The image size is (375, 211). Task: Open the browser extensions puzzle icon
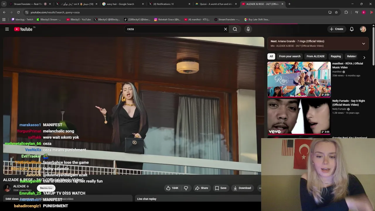point(346,12)
